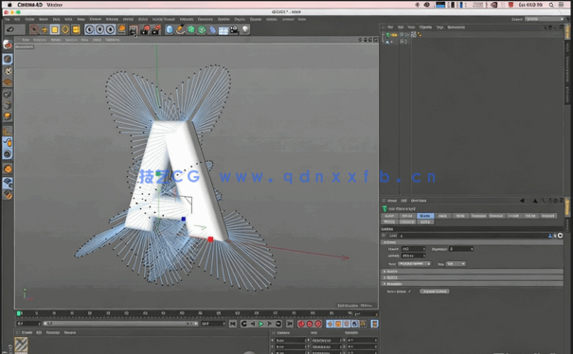Open the Apple menu
The width and height of the screenshot is (573, 354).
(x=9, y=5)
